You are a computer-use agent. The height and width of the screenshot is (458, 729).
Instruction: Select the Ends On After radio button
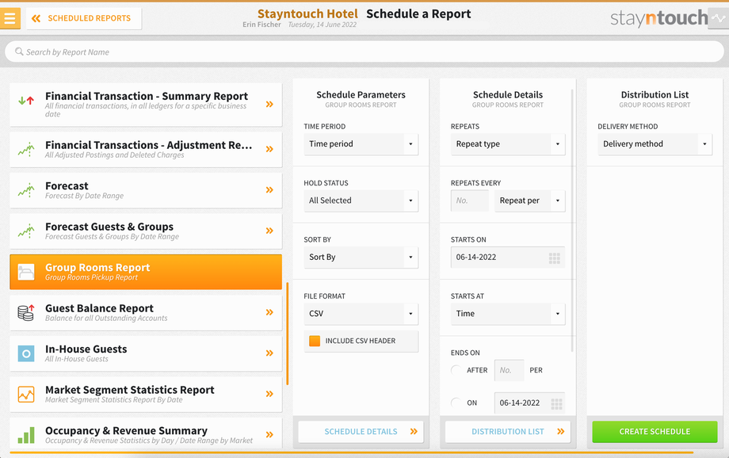click(x=456, y=370)
